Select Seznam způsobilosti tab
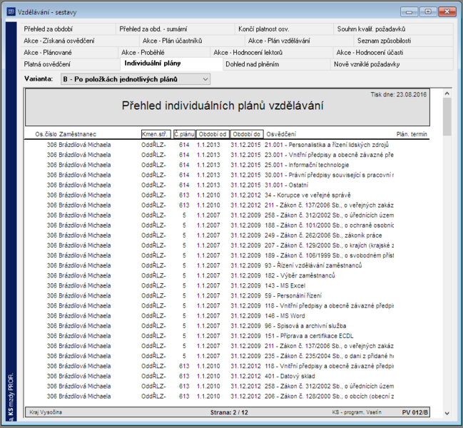 [x=403, y=41]
